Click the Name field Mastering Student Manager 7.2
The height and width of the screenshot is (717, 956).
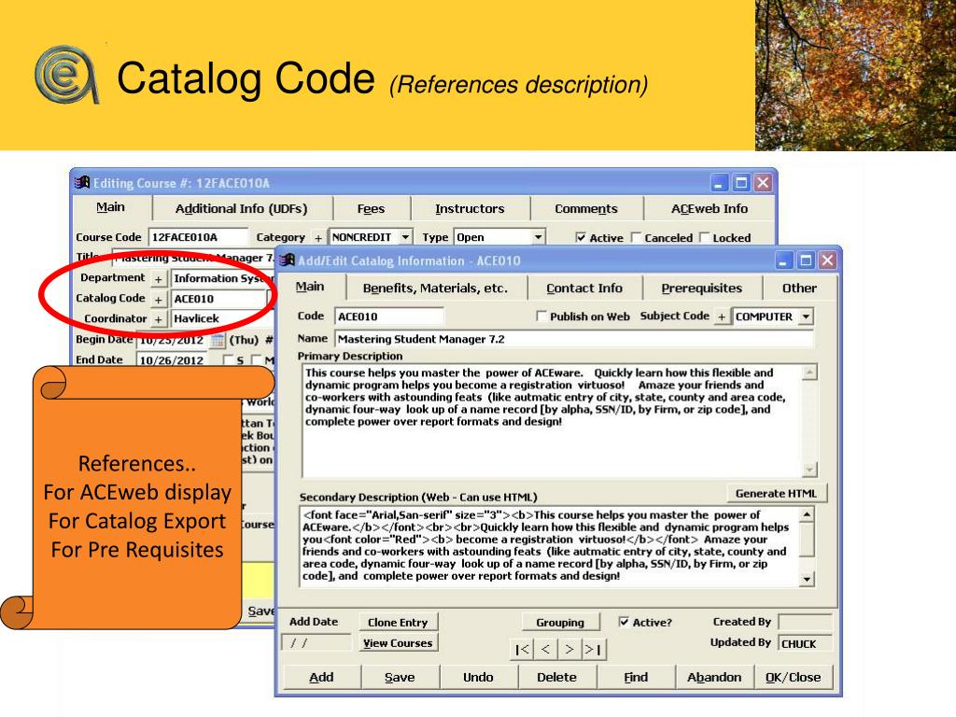574,339
